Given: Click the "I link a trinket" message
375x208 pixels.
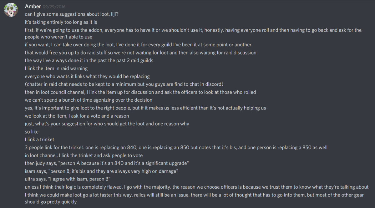Looking at the screenshot, I should (x=39, y=140).
